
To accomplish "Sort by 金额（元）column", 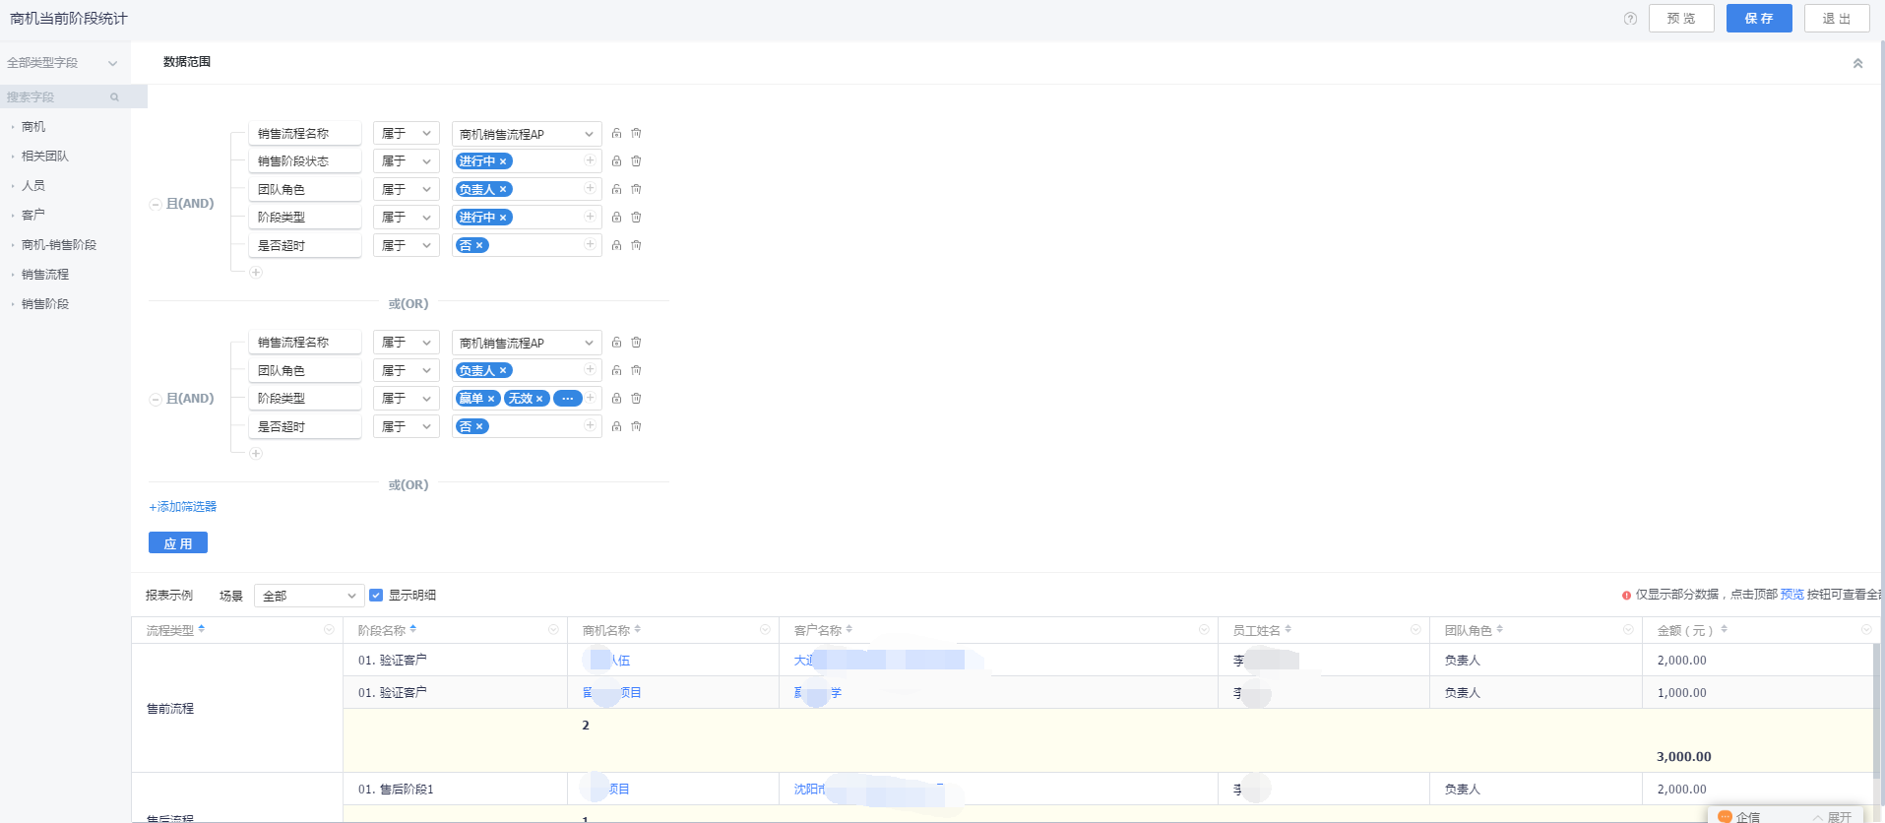I will coord(1724,629).
